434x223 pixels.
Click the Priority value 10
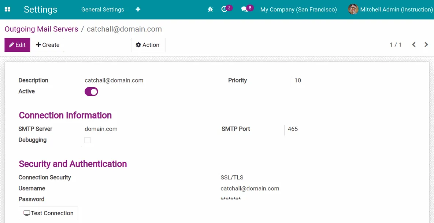click(297, 80)
